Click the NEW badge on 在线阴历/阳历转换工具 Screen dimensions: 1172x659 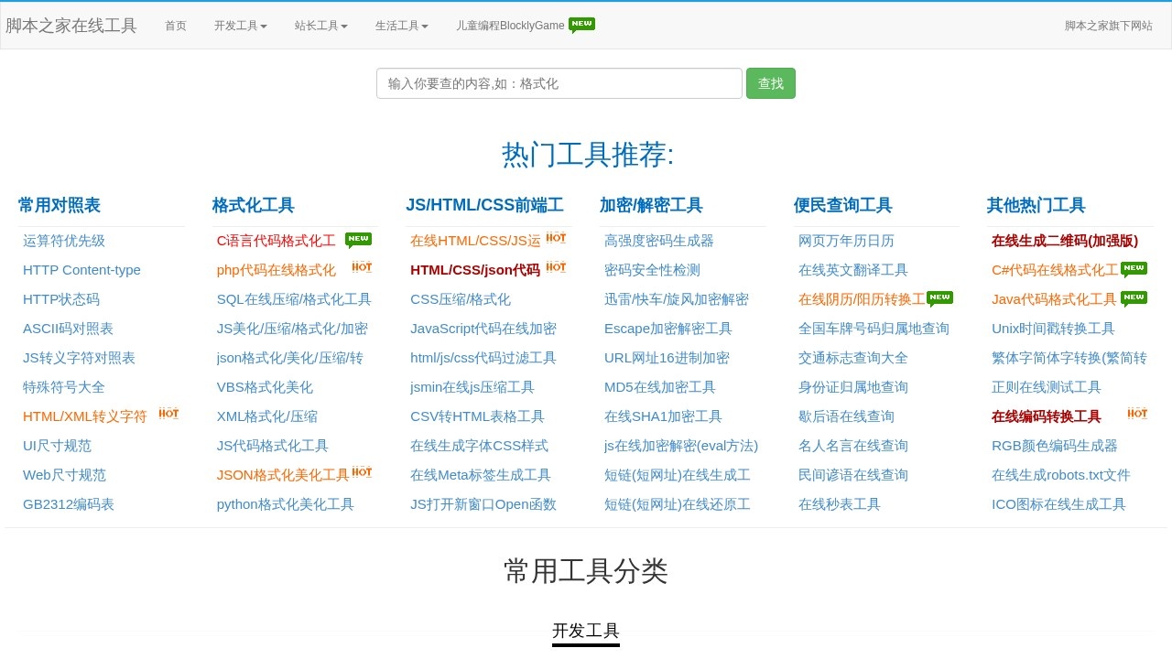click(939, 297)
